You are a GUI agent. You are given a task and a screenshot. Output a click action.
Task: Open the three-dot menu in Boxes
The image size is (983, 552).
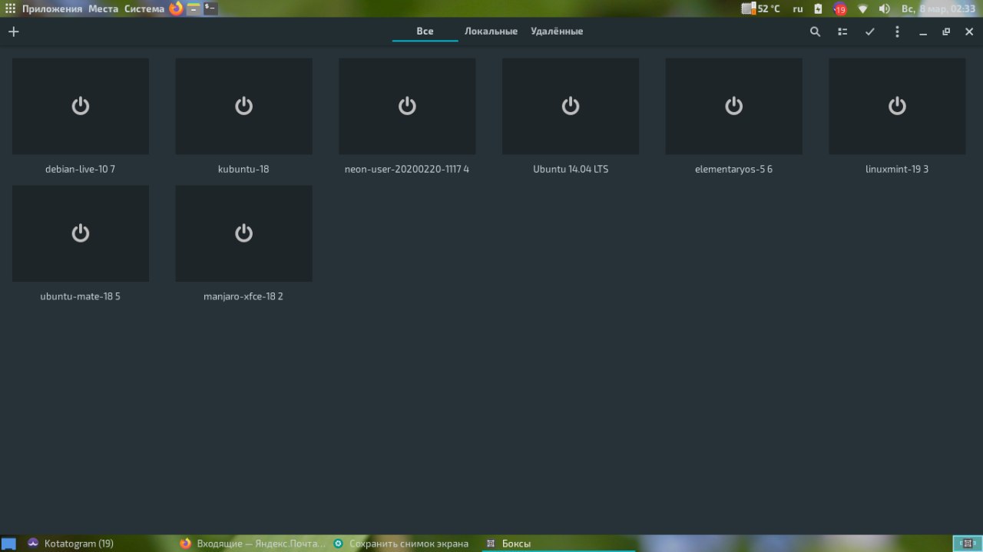(897, 31)
